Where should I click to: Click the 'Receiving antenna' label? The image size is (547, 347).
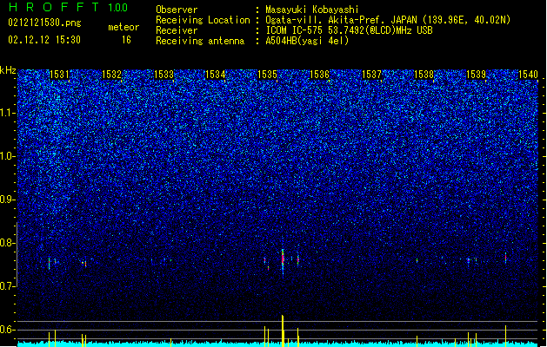click(200, 41)
